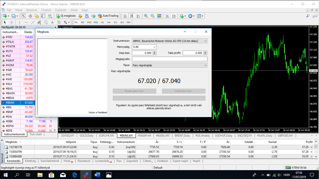The height and width of the screenshot is (179, 319).
Task: Switch timeframe to D1
Action: [x=115, y=22]
